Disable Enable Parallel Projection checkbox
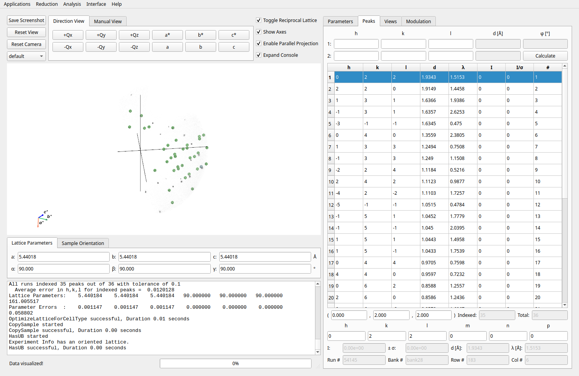 pyautogui.click(x=259, y=44)
